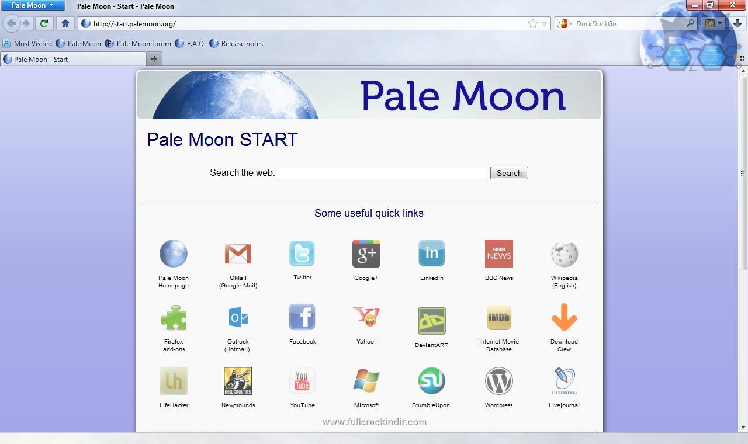Click the scrollbar down arrow

pos(743,427)
